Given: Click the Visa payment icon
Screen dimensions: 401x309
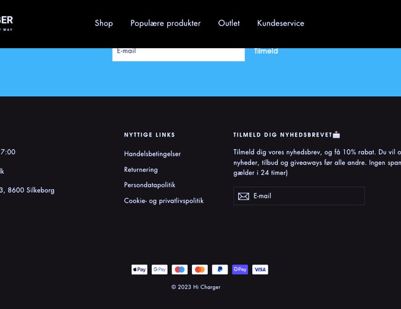Looking at the screenshot, I should point(260,269).
